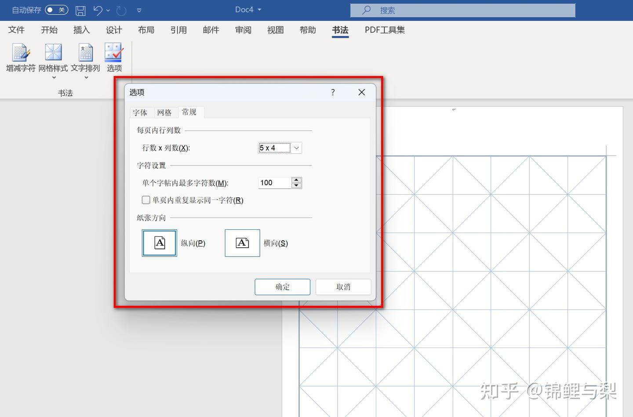This screenshot has height=417, width=633.
Task: Open the 邮件 ribbon tab
Action: point(211,30)
